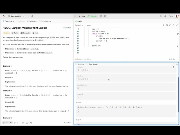
Task: Click the streak fire counter
Action: 171,16
